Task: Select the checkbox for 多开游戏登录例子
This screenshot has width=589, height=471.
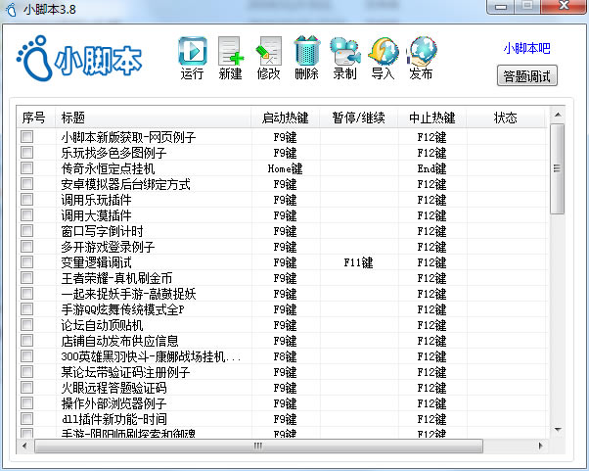Action: point(27,246)
